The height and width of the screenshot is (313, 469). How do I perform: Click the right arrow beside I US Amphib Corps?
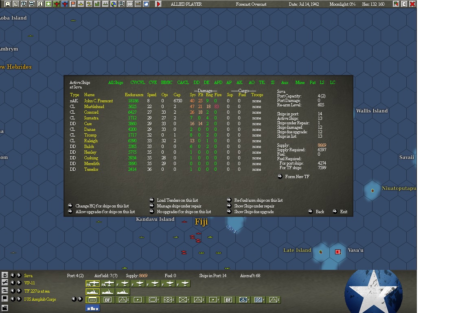point(19,299)
